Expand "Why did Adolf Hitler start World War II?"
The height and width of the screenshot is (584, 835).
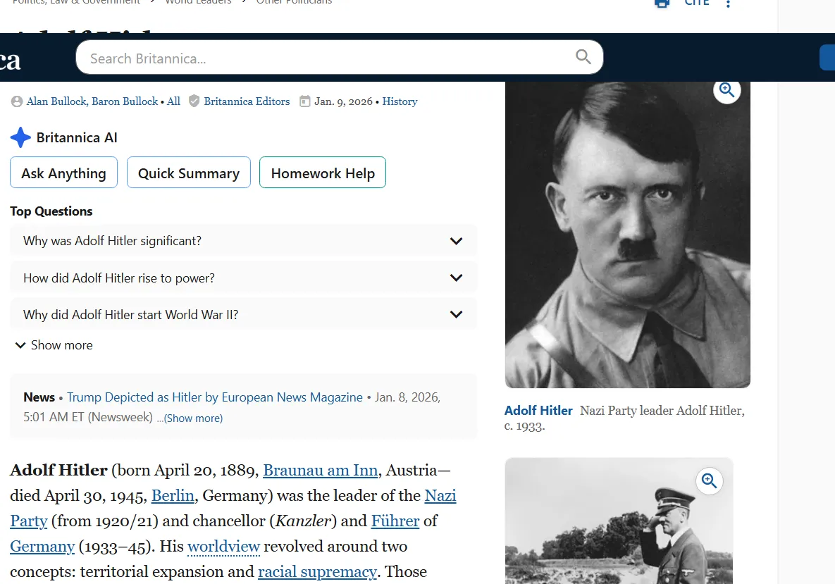tap(455, 315)
